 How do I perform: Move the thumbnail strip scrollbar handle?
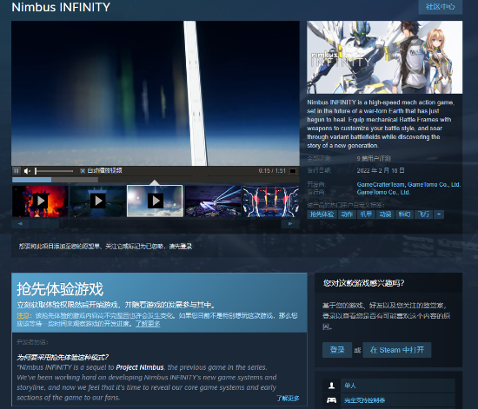[x=44, y=224]
